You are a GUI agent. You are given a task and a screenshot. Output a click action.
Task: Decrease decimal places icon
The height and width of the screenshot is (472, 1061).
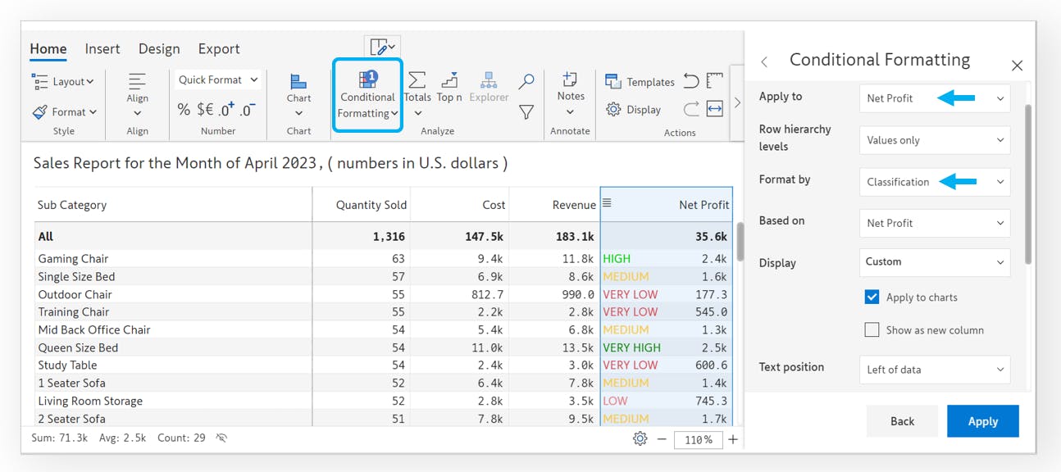pos(248,109)
